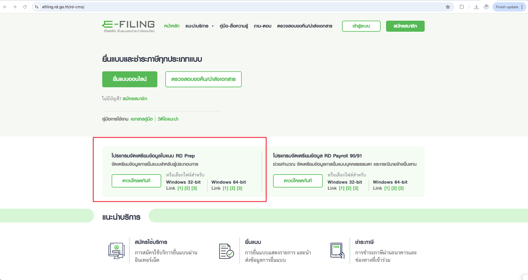The height and width of the screenshot is (280, 528).
Task: Open browser extensions puzzle icon
Action: click(462, 7)
